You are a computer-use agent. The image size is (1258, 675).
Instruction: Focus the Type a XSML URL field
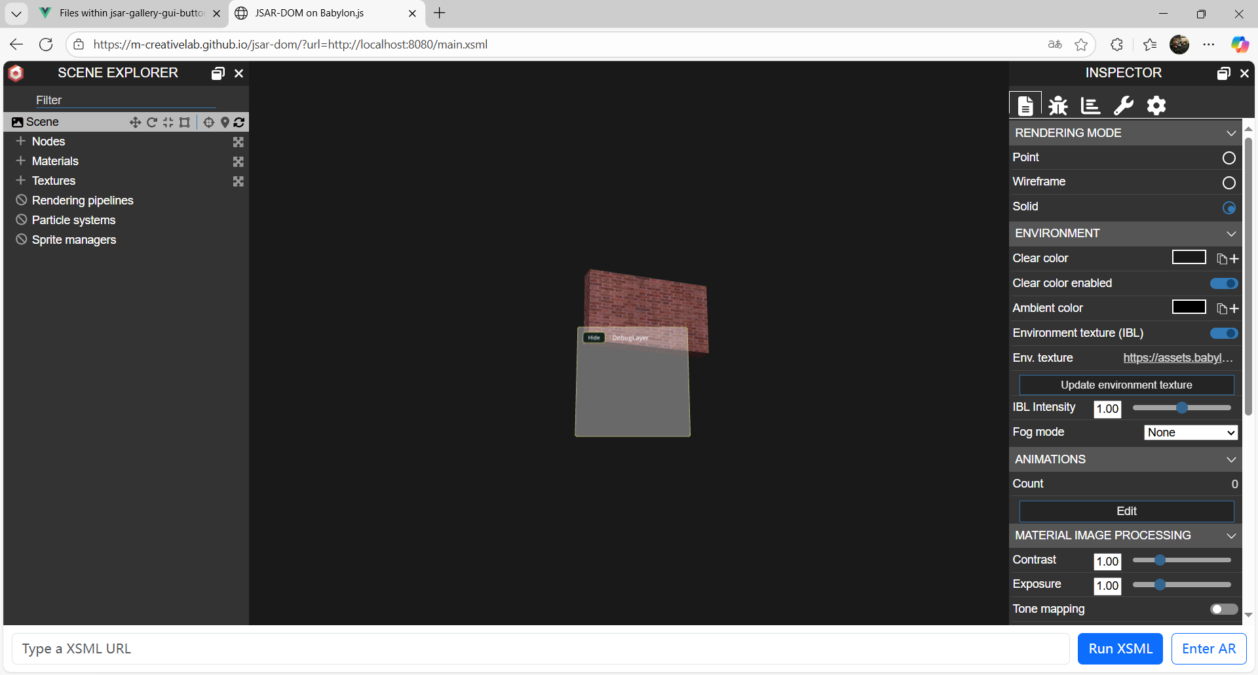coord(541,649)
